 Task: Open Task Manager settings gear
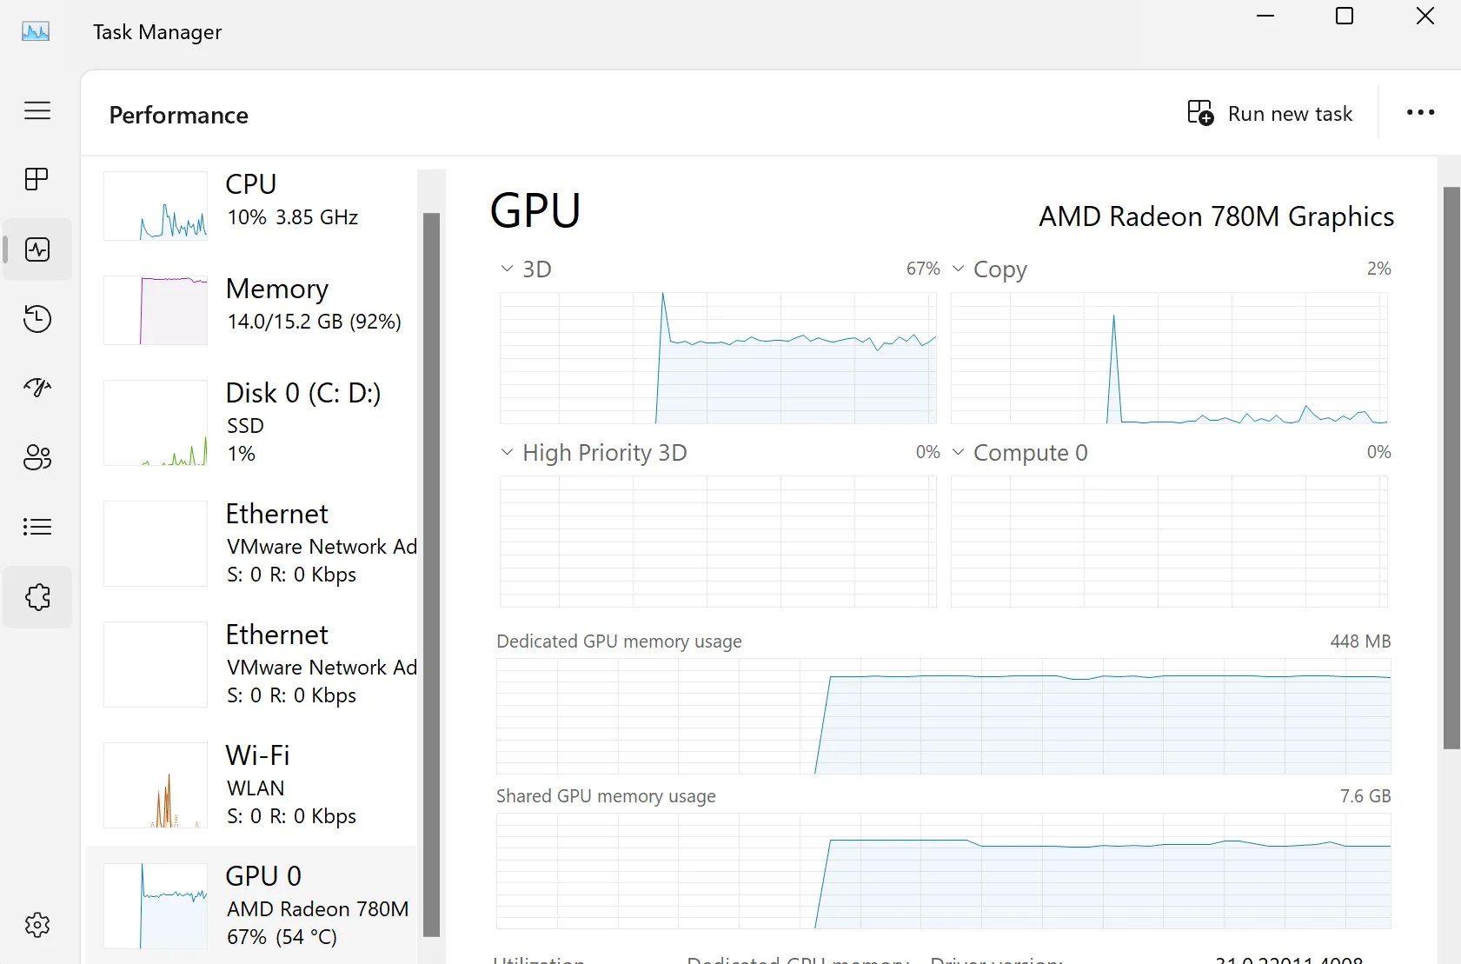pos(37,925)
